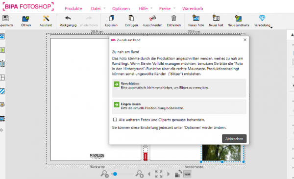This screenshot has width=294, height=179.
Task: Select the Kopieren toolbar icon
Action: click(x=111, y=18)
